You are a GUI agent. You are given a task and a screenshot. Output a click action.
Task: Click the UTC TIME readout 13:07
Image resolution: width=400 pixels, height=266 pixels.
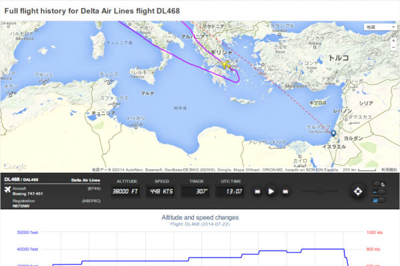point(230,192)
